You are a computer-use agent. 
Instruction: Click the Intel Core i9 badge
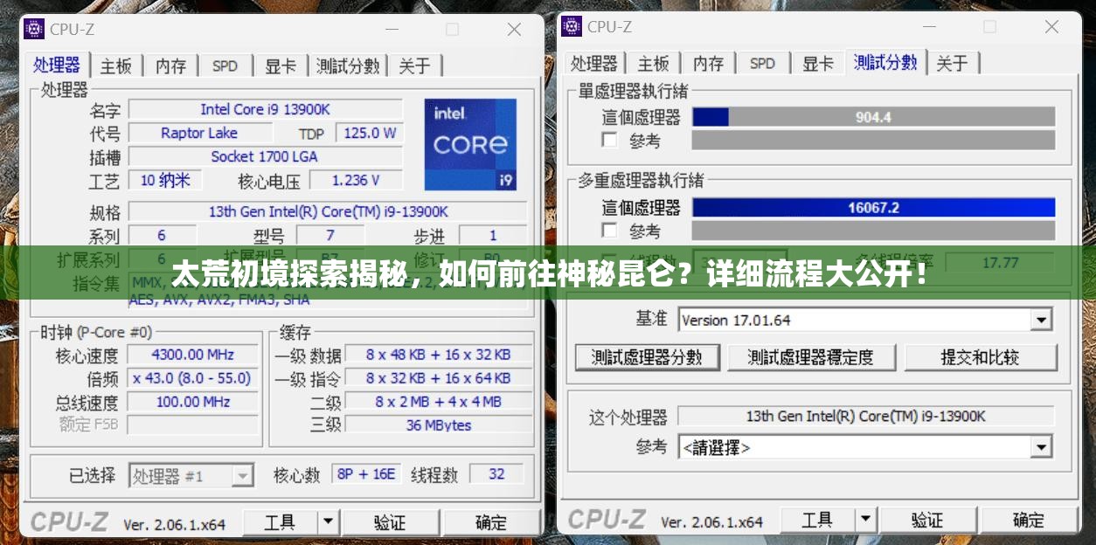click(x=470, y=144)
